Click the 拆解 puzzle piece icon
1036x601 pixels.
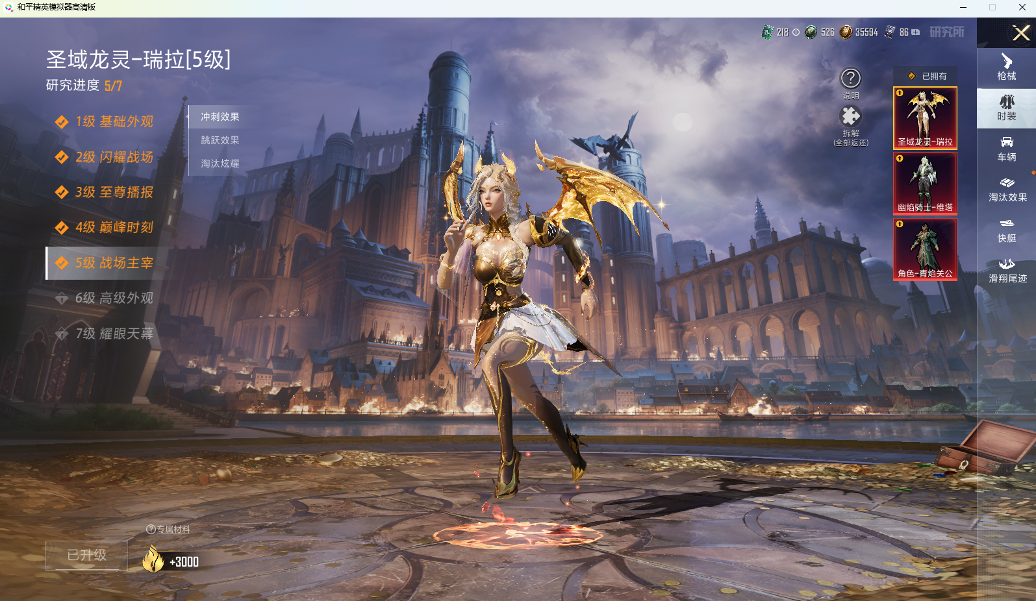coord(850,117)
